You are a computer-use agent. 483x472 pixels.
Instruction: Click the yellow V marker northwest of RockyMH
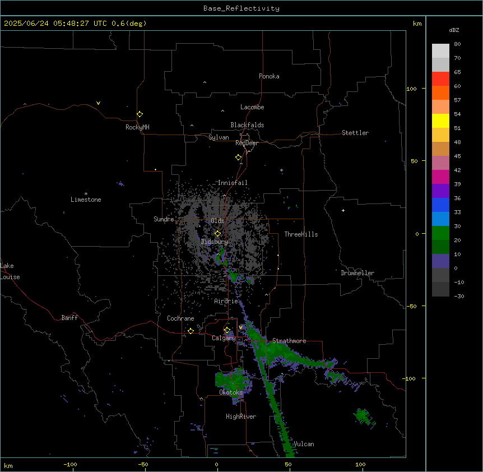click(x=98, y=103)
